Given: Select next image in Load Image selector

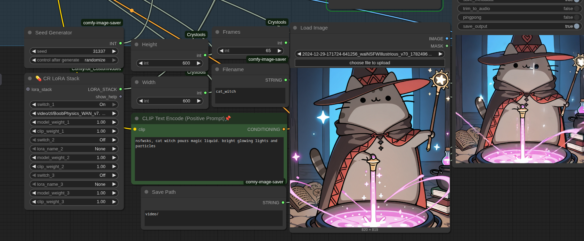Looking at the screenshot, I should point(440,54).
